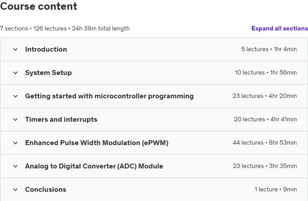The height and width of the screenshot is (201, 308).
Task: Toggle the microcontroller programming section chevron
Action: click(15, 96)
